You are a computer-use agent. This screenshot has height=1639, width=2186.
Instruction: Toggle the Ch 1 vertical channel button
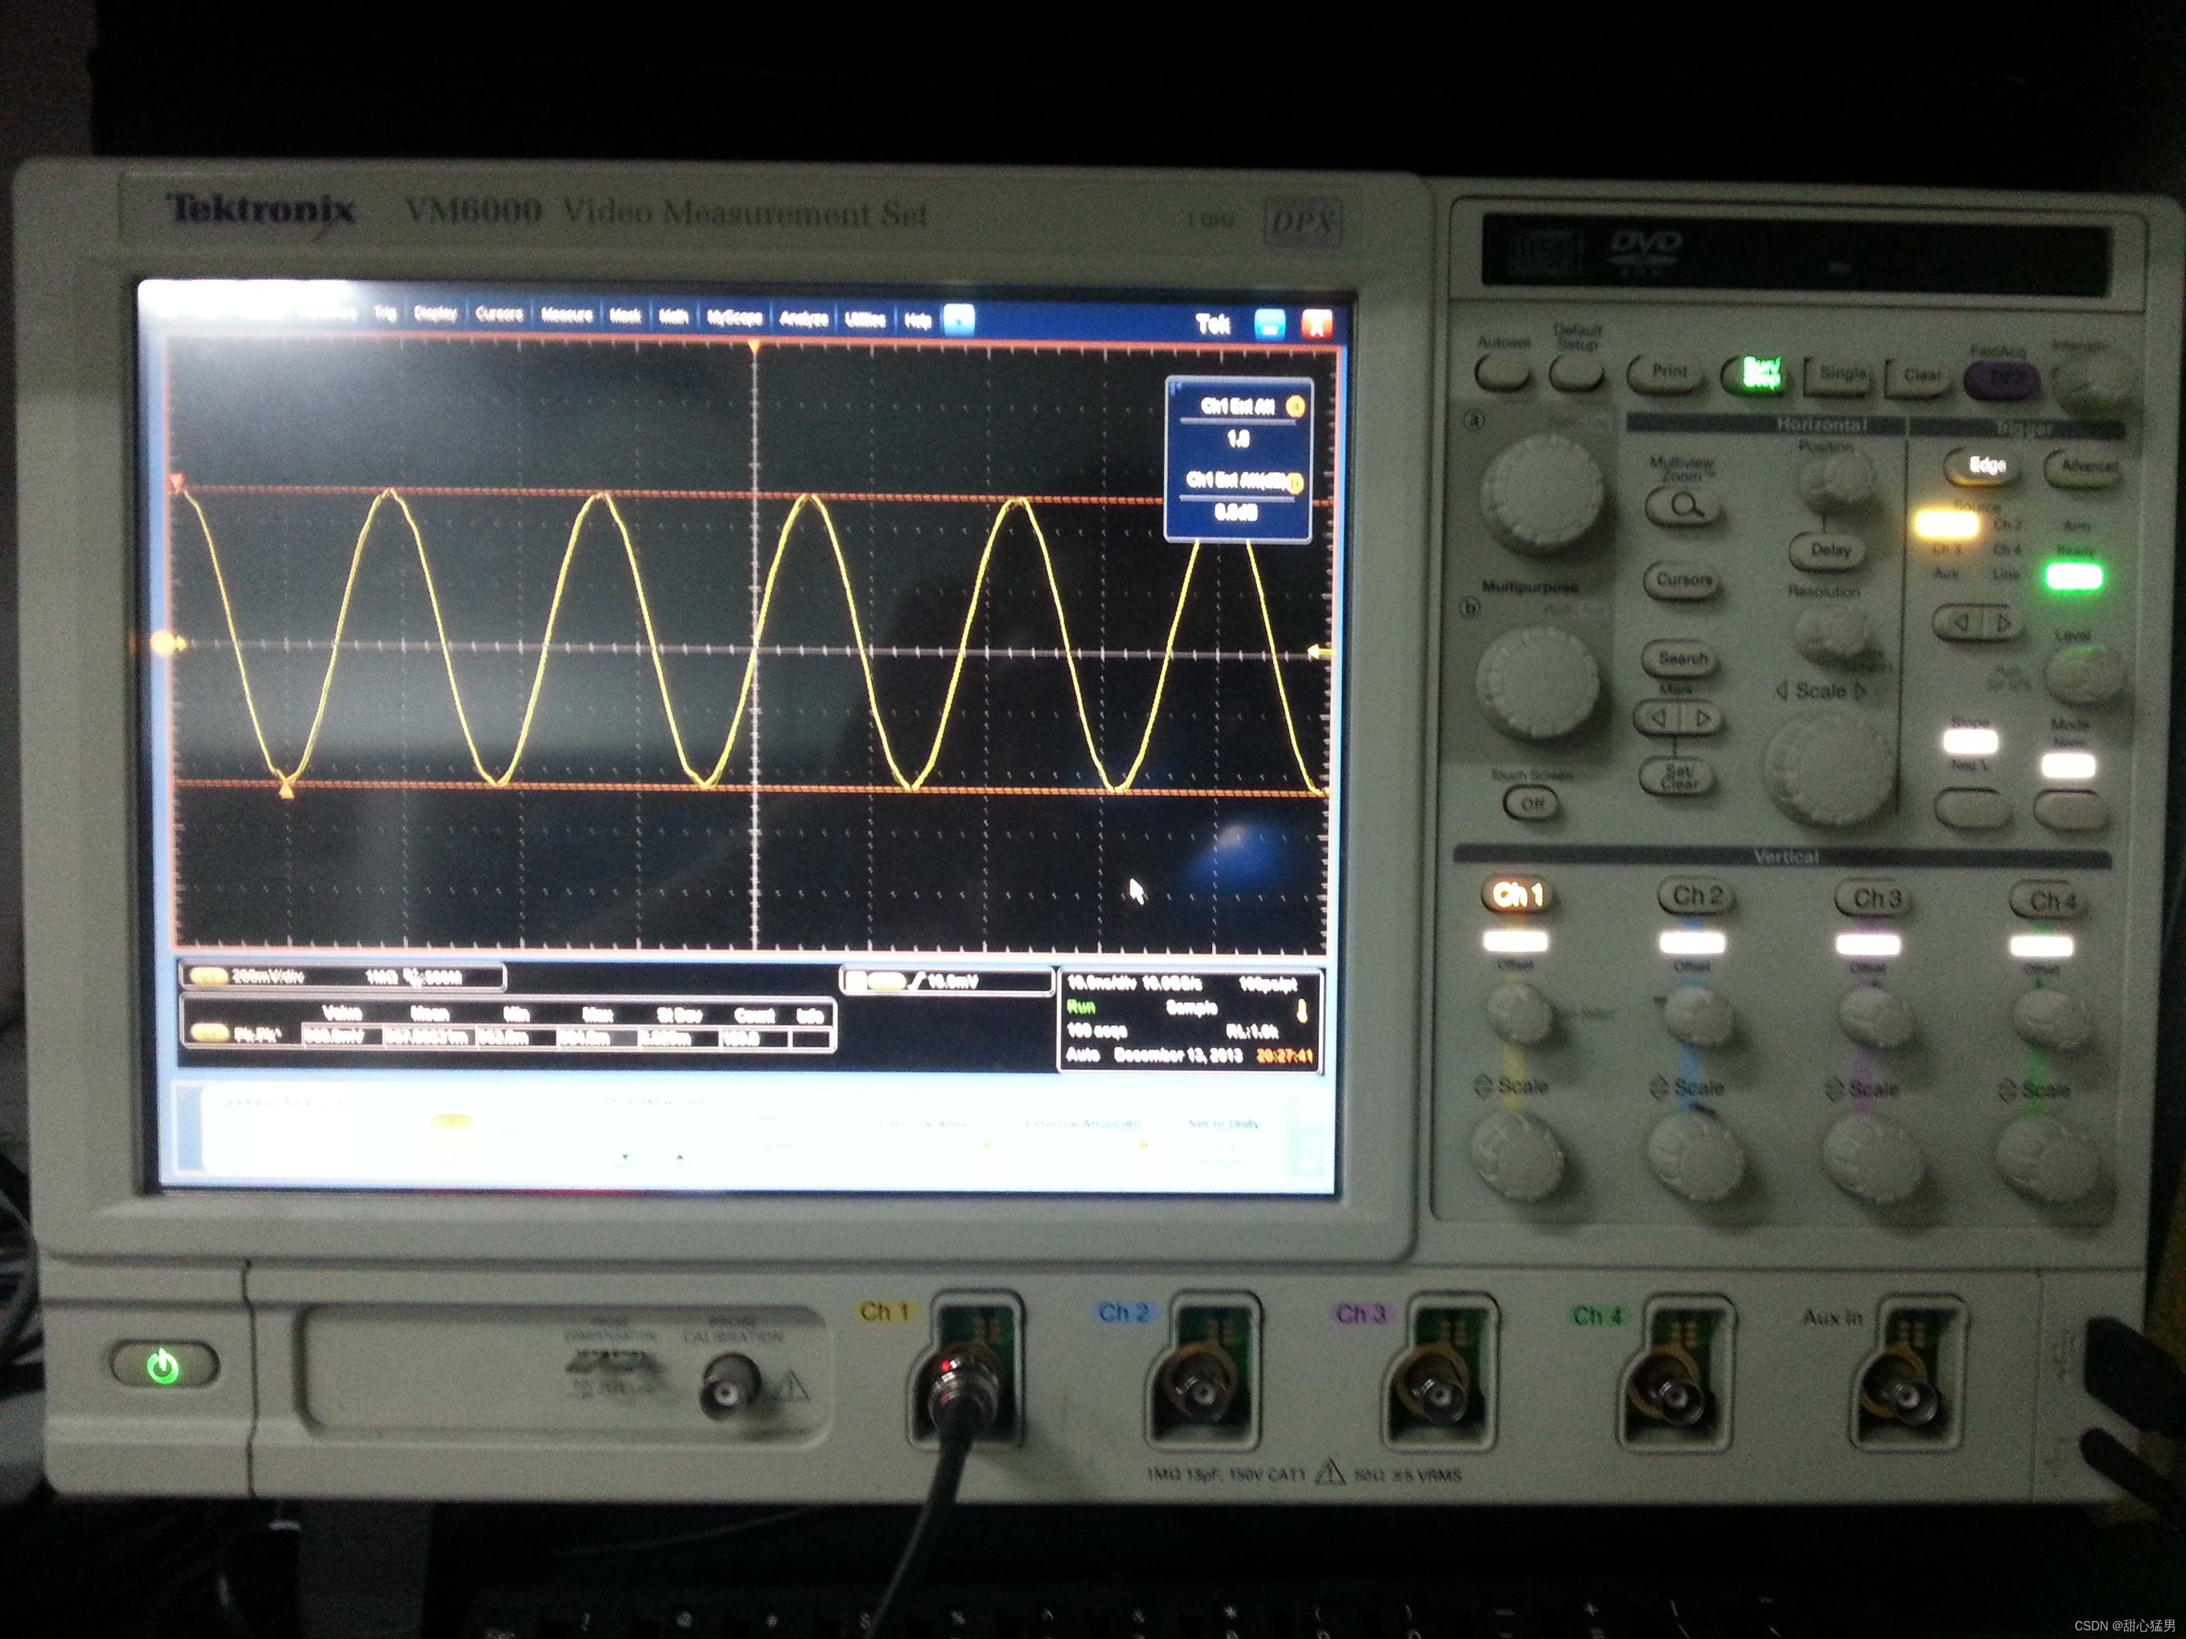click(1518, 895)
